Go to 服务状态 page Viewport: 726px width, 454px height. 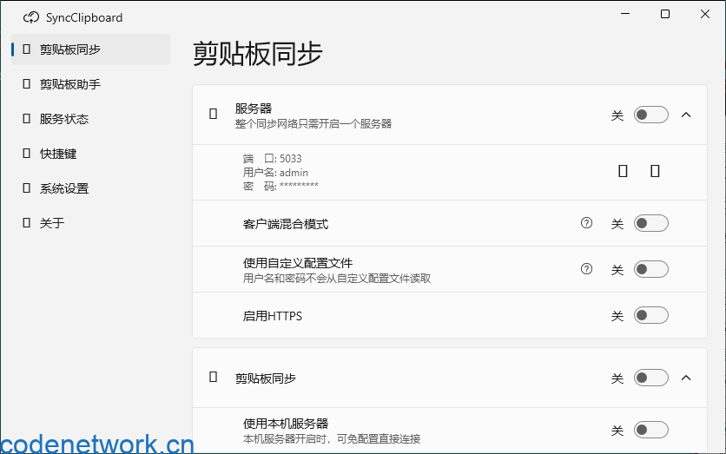point(90,119)
